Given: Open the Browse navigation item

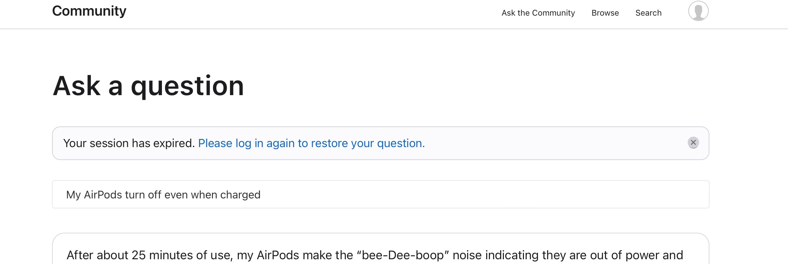Looking at the screenshot, I should (605, 13).
